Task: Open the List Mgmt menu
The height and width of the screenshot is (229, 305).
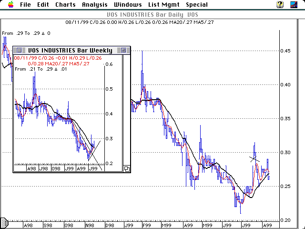Action: coord(164,5)
